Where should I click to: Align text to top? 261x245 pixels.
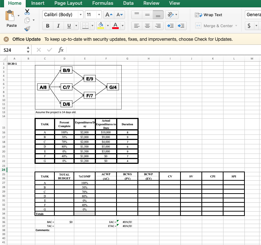point(137,15)
